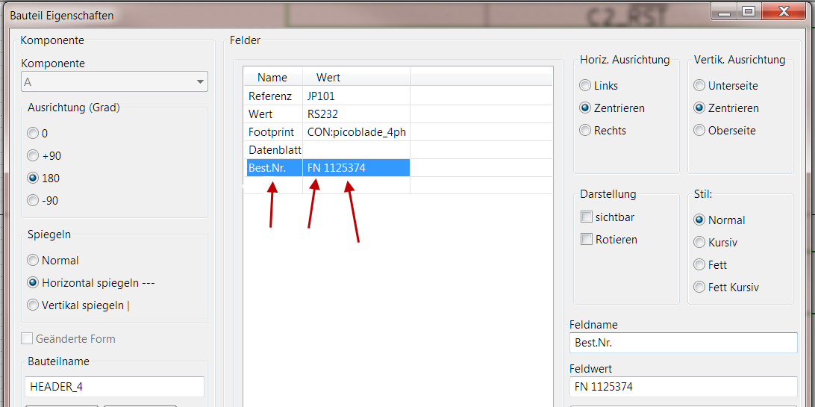Set vertical alignment to Oberseite
Screen dimensions: 815x407
tap(699, 130)
